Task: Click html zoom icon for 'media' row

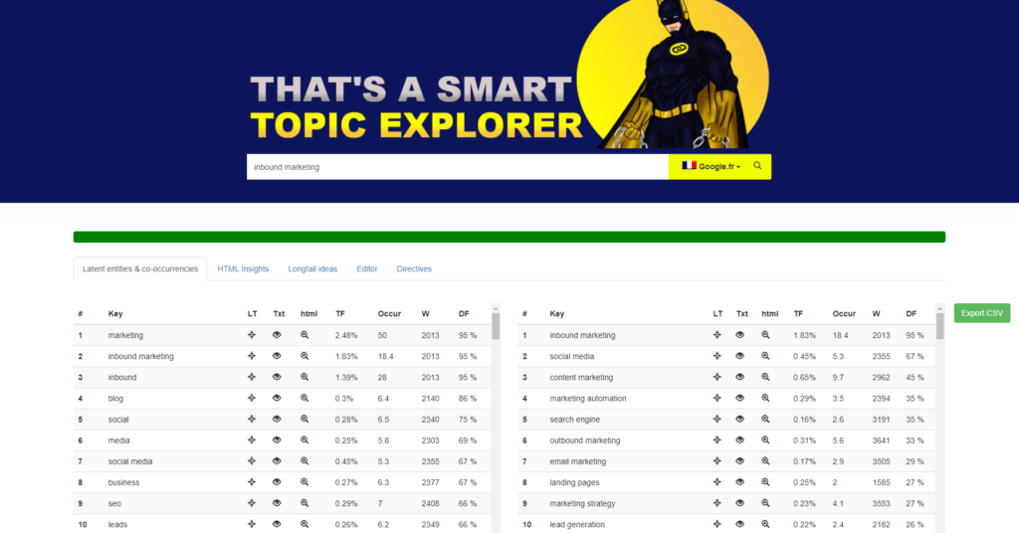Action: click(305, 441)
